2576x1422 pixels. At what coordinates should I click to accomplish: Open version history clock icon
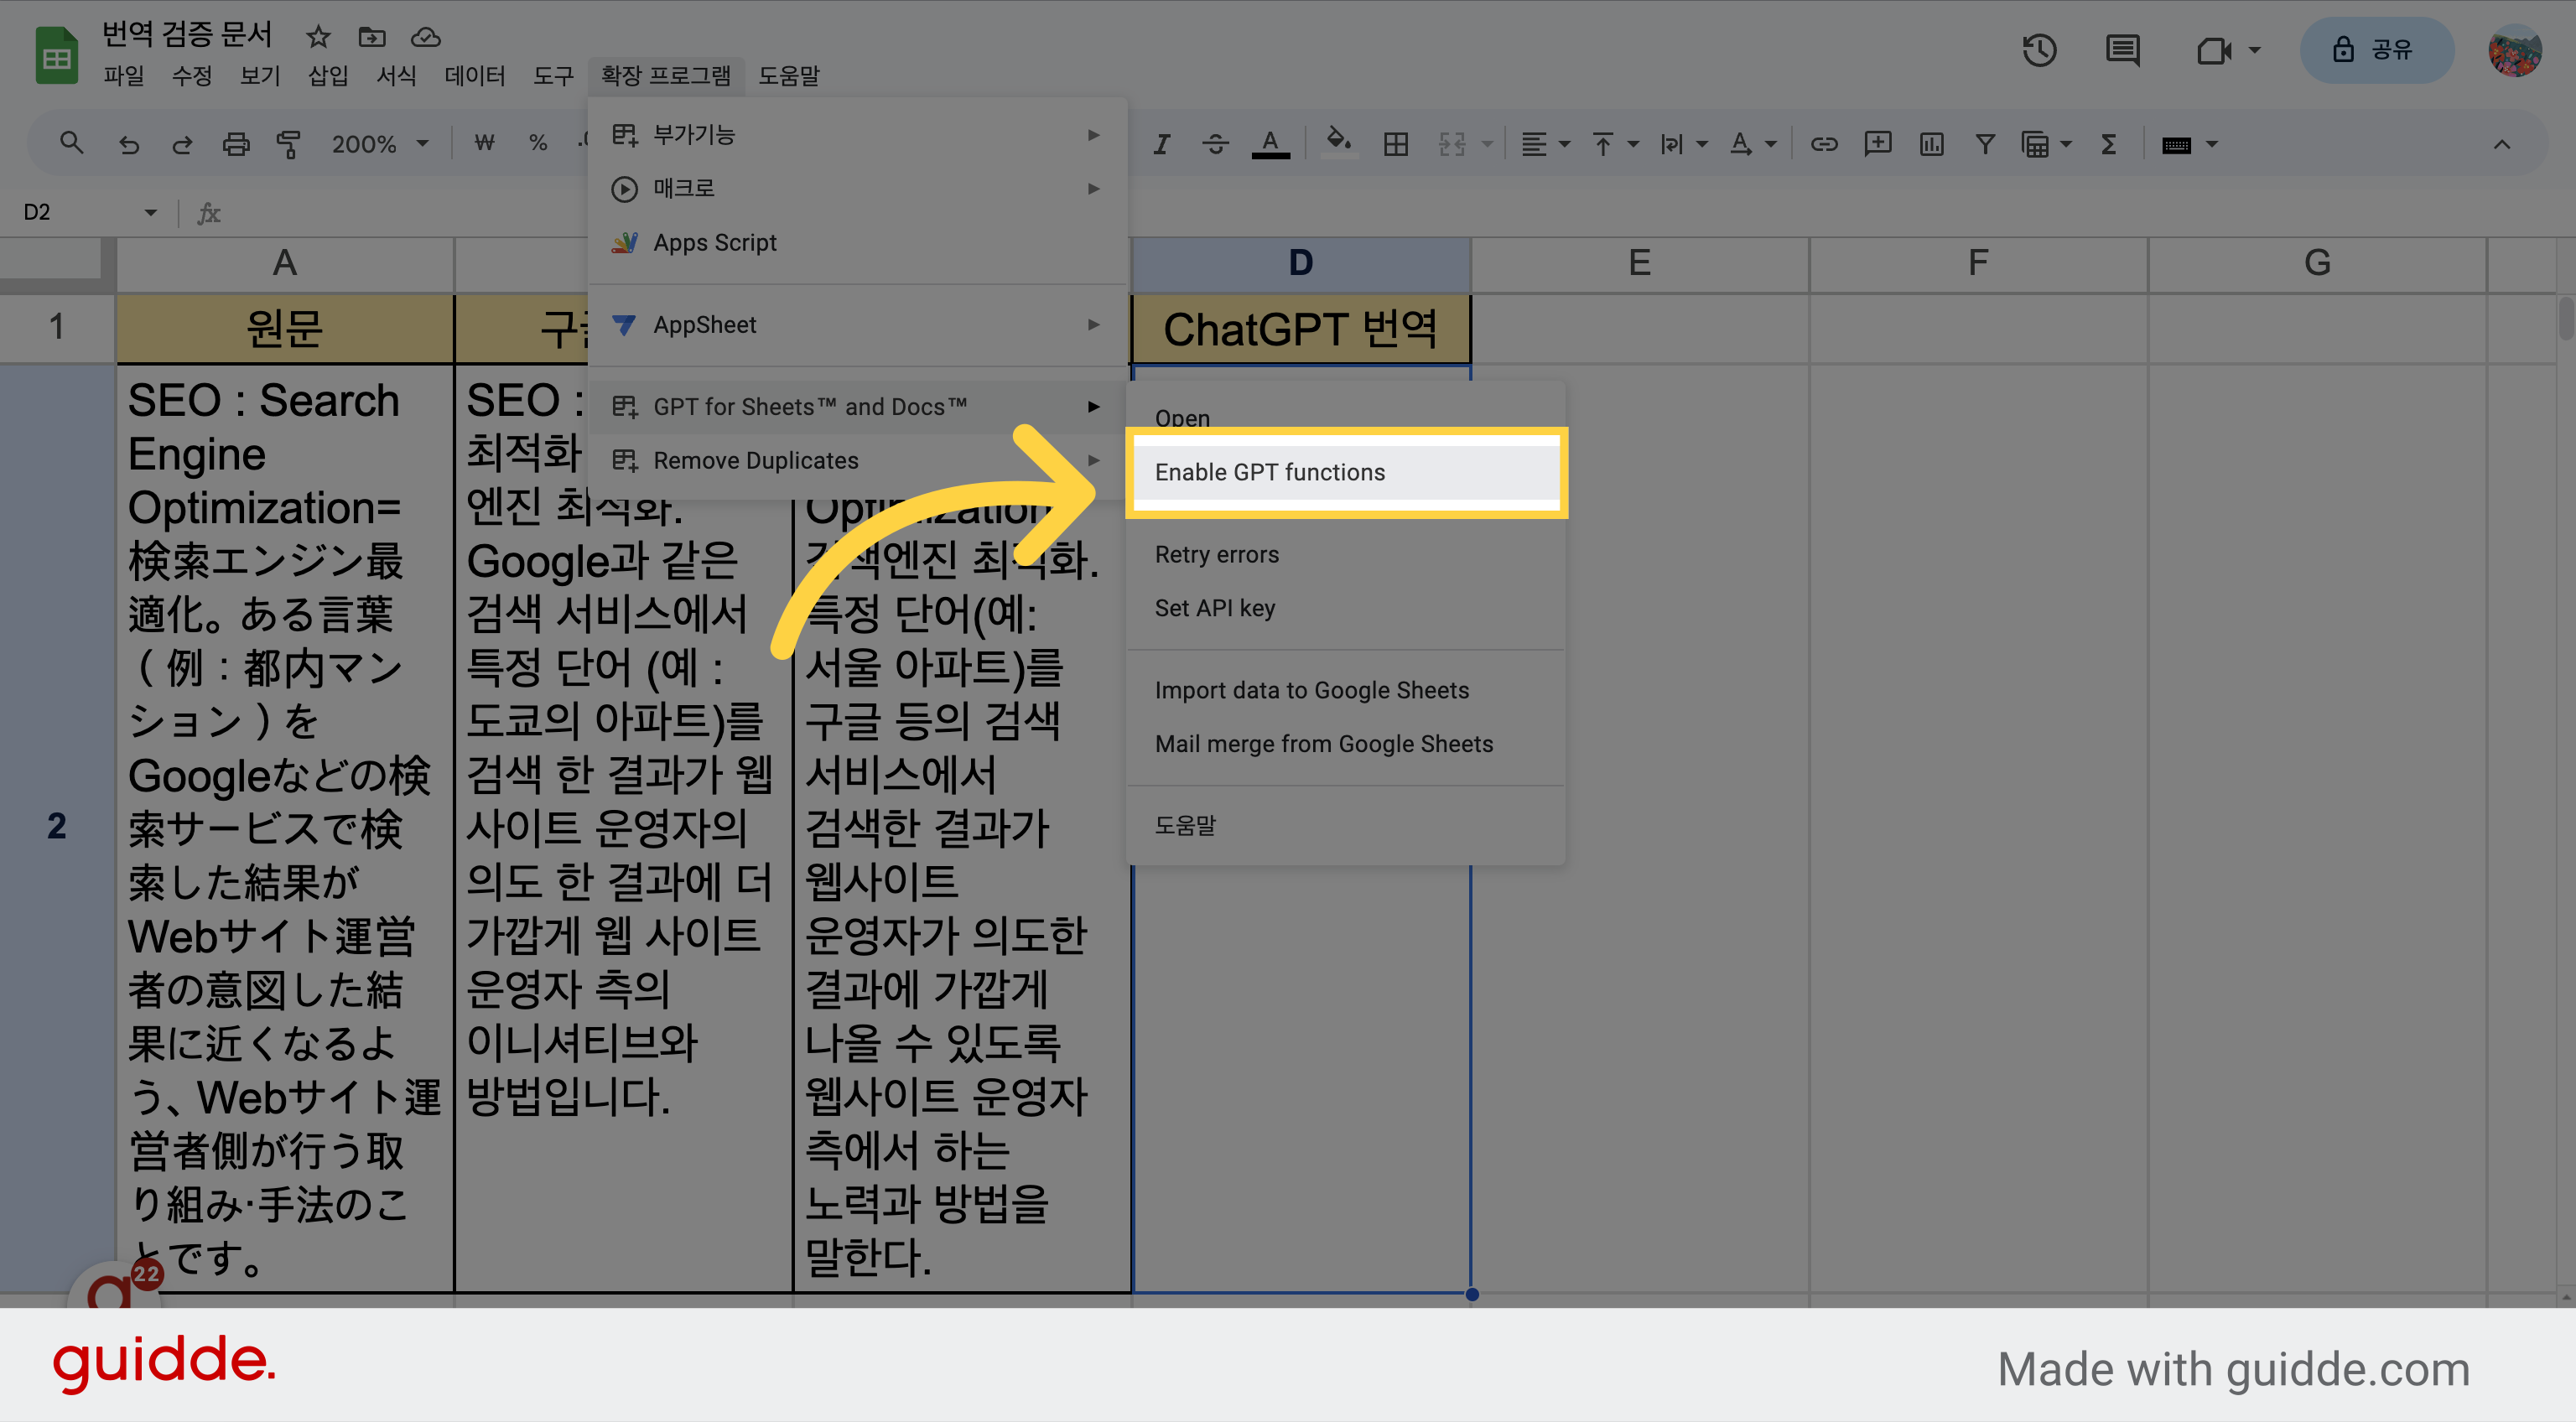(x=2039, y=50)
